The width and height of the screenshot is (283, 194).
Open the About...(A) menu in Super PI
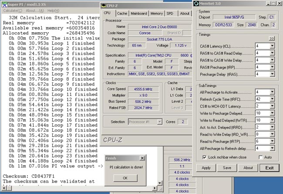35,10
